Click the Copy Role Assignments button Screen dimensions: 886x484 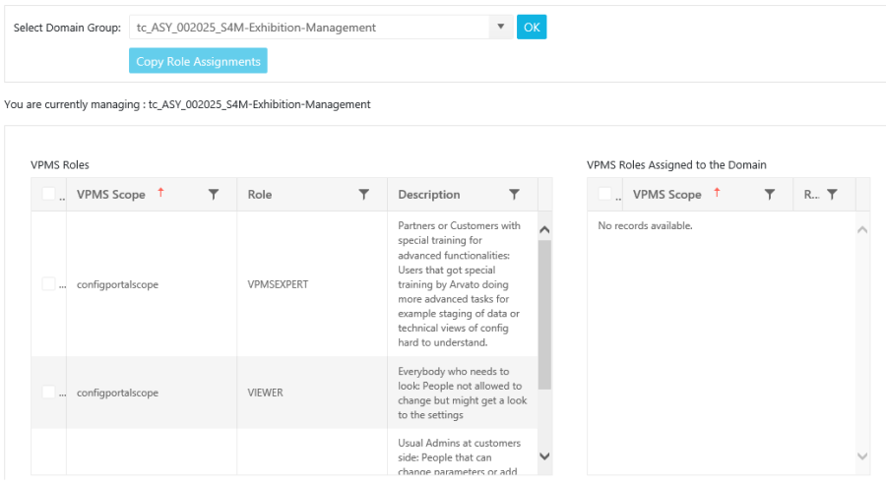coord(198,61)
